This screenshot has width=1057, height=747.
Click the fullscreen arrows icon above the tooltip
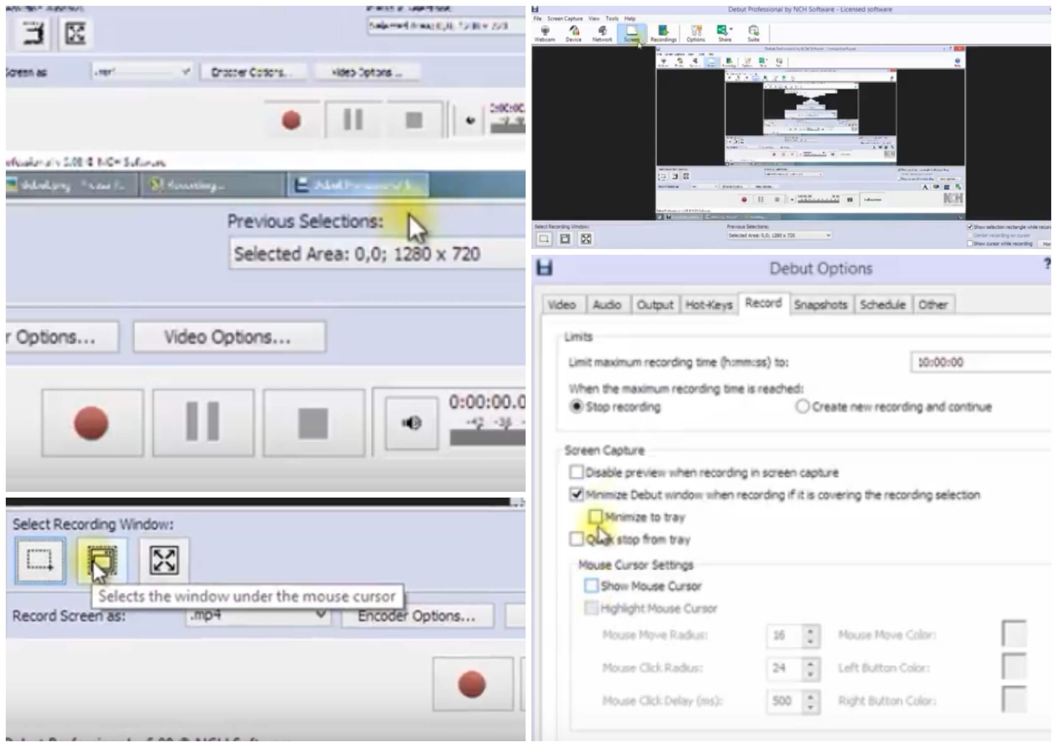click(x=164, y=560)
